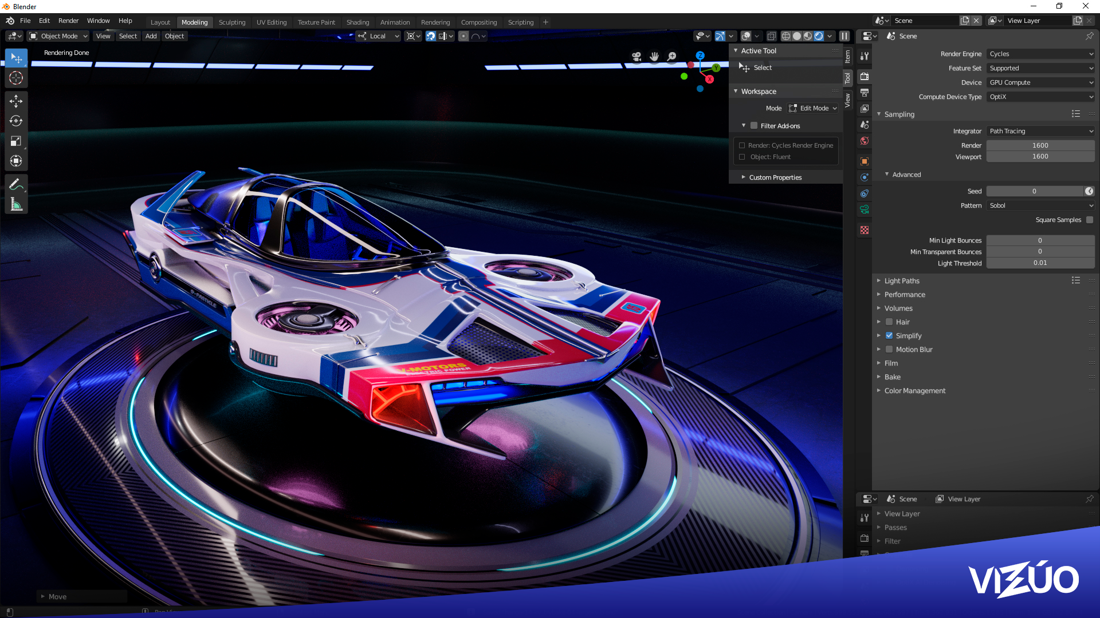
Task: Open the Add menu in viewport header
Action: tap(151, 36)
